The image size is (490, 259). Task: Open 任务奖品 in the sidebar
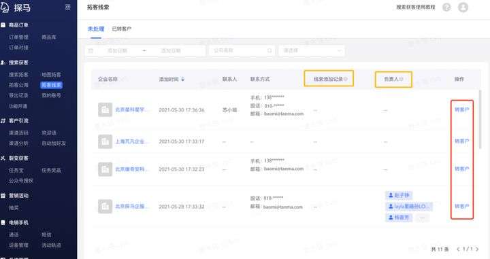point(52,171)
